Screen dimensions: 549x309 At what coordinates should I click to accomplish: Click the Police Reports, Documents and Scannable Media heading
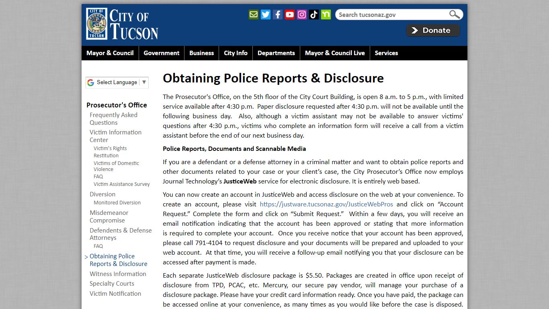point(234,149)
